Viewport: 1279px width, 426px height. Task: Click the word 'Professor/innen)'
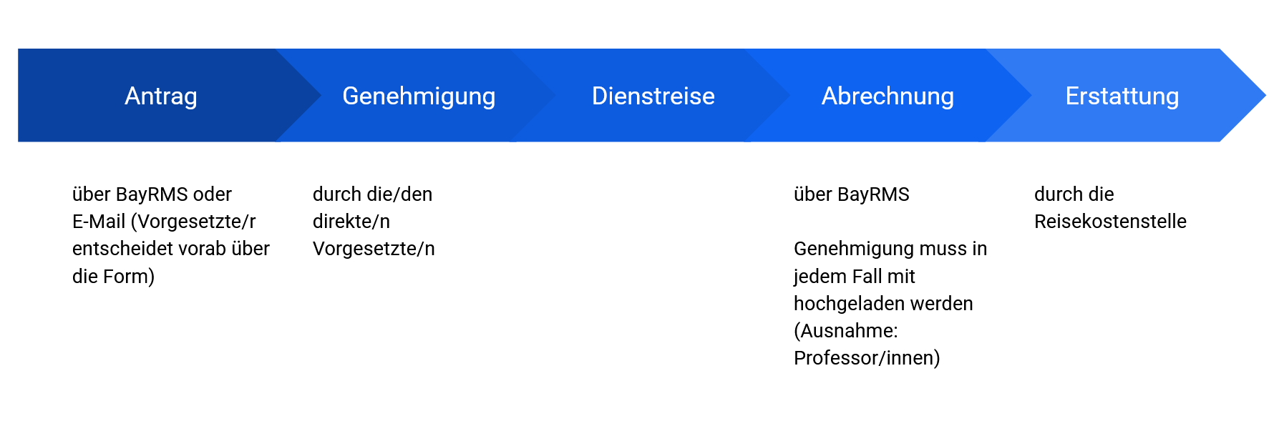pos(867,358)
